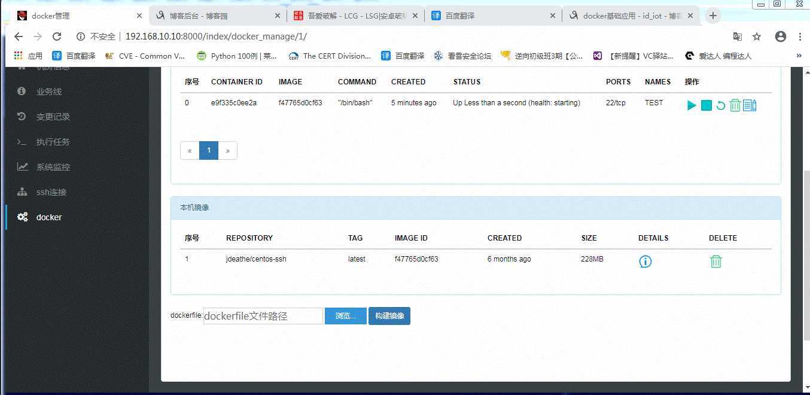Delete the TEST container with trash icon
The height and width of the screenshot is (395, 810).
[735, 105]
